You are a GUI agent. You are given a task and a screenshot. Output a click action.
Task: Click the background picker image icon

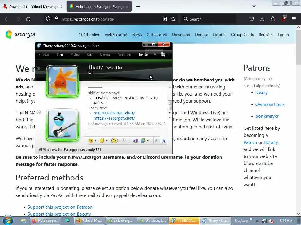[x=143, y=141]
